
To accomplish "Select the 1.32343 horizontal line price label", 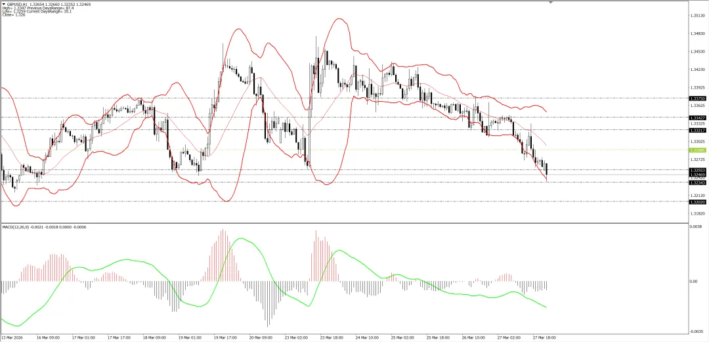I will (697, 182).
